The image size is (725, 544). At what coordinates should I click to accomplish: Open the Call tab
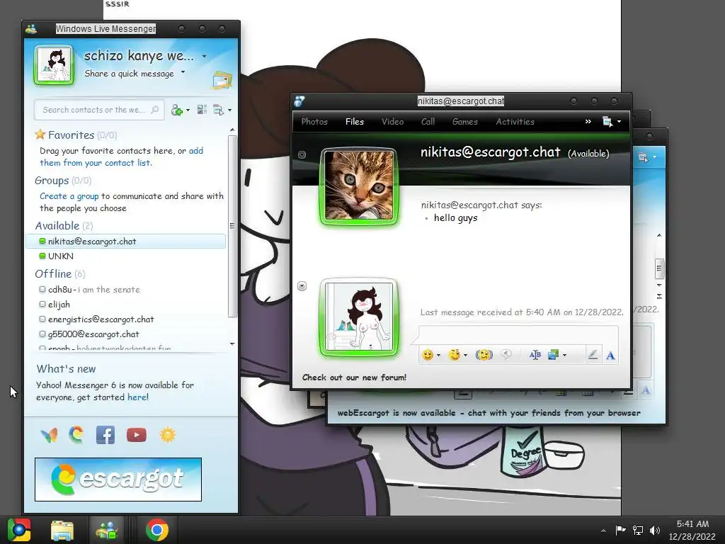(428, 122)
